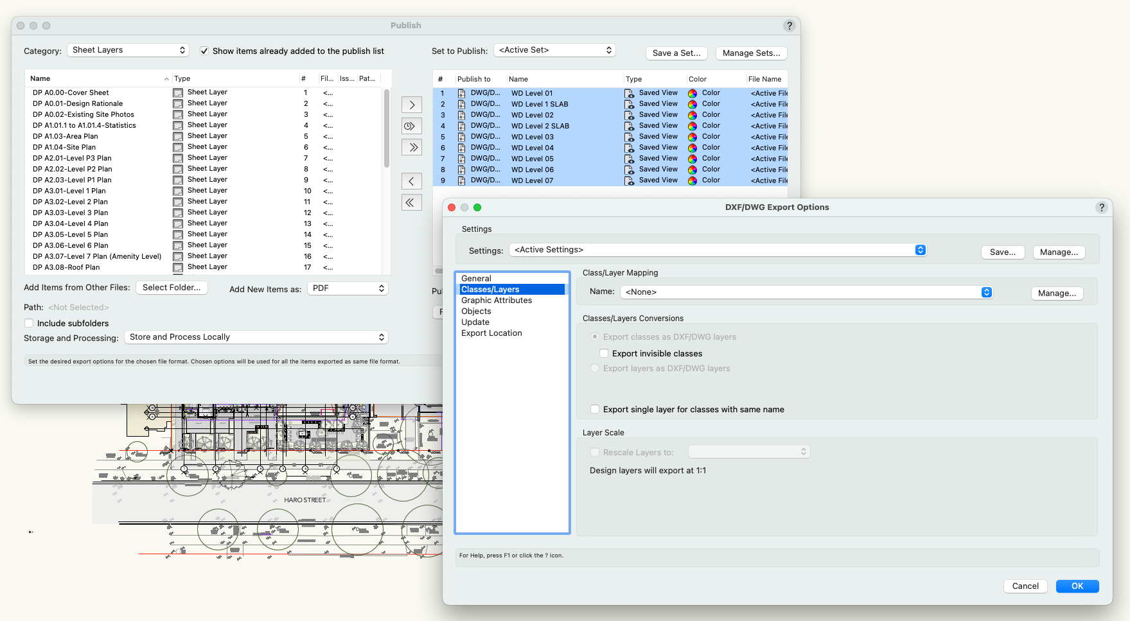Image resolution: width=1130 pixels, height=621 pixels.
Task: Switch to the Export Location section
Action: click(491, 333)
